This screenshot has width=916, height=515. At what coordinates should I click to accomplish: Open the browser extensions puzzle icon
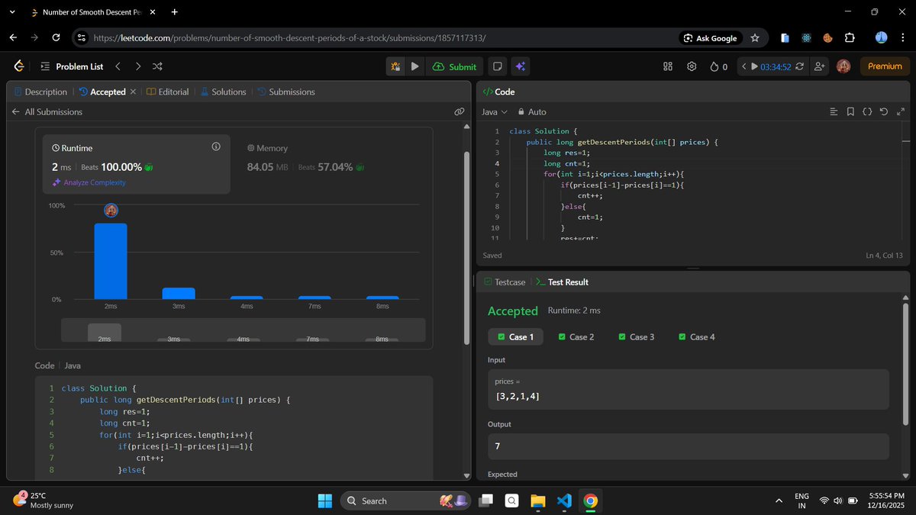coord(850,37)
